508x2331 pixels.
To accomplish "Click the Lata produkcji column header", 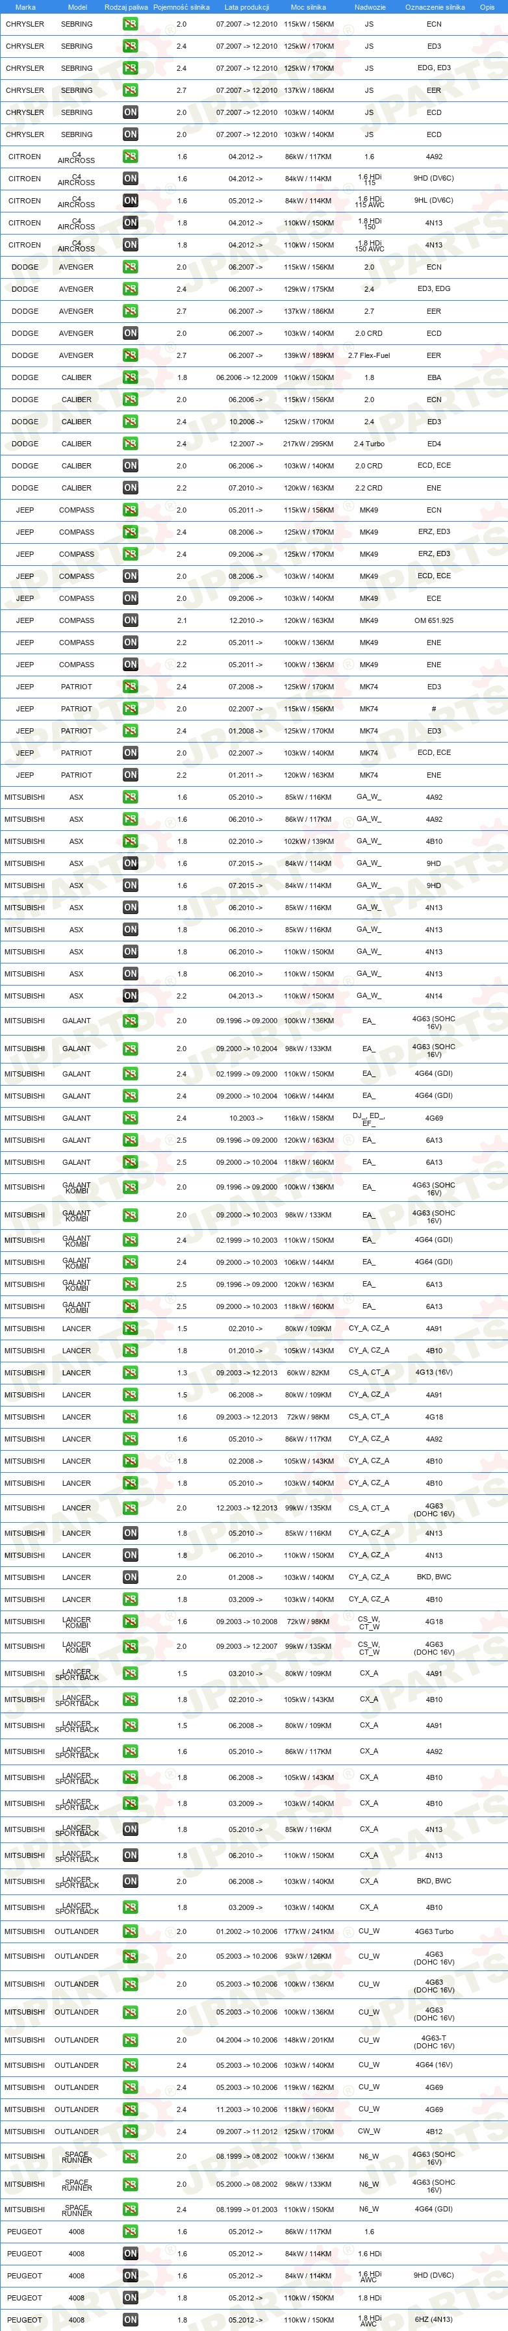I will pyautogui.click(x=246, y=6).
